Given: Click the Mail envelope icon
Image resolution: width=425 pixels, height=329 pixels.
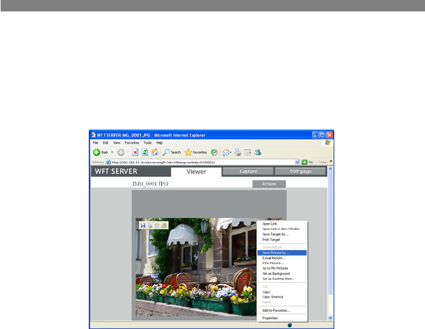Looking at the screenshot, I should [x=226, y=152].
